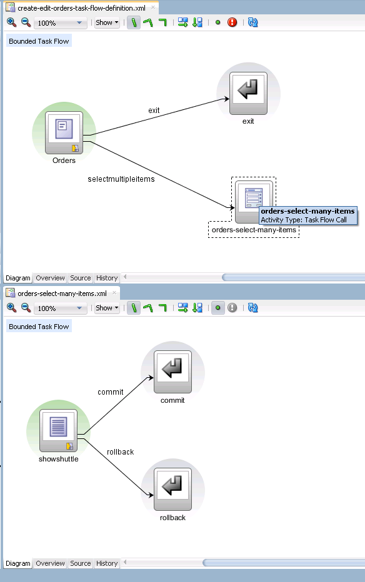Open the History tab in the top editor

pos(107,278)
